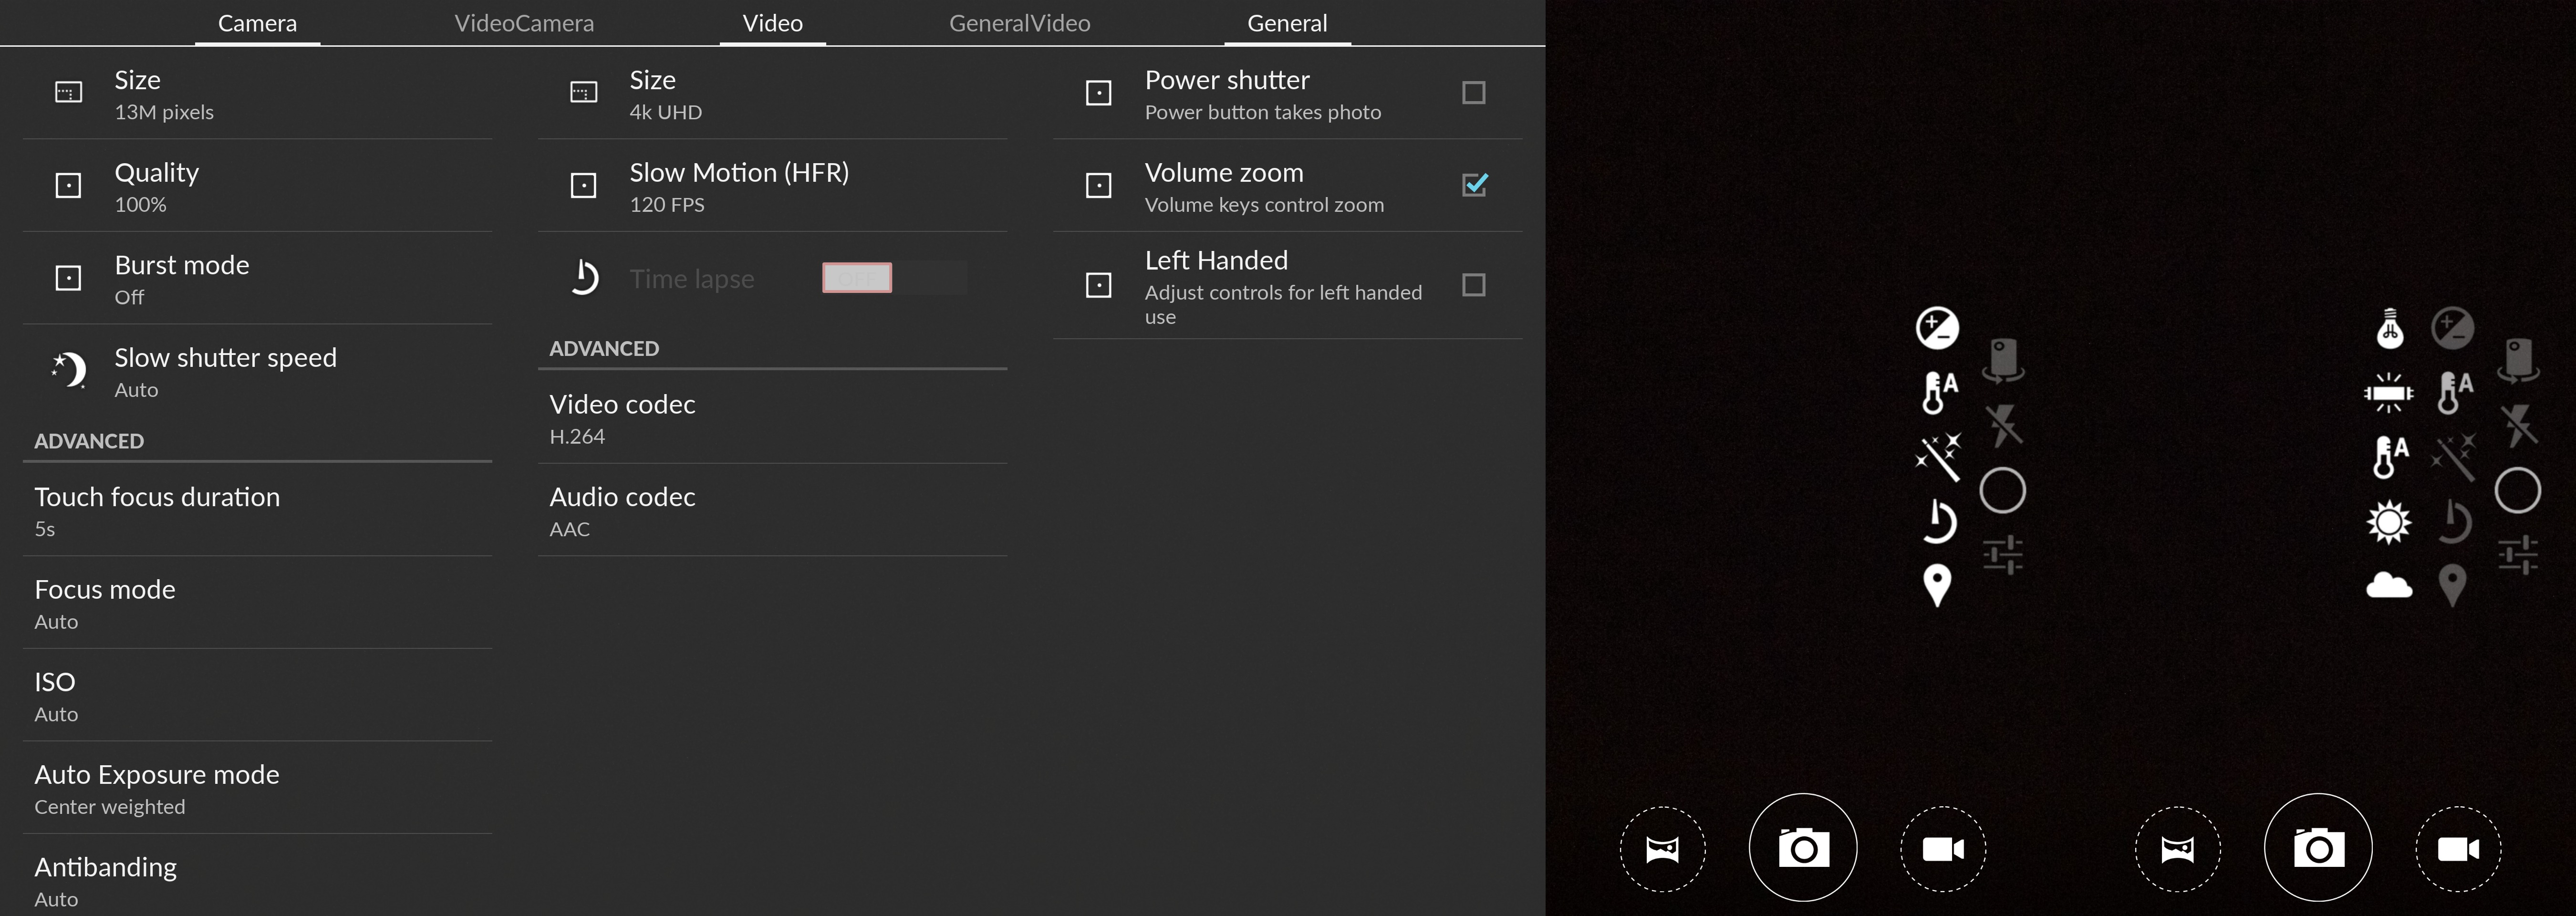2576x916 pixels.
Task: Open video Size 4k UHD setting
Action: 772,93
